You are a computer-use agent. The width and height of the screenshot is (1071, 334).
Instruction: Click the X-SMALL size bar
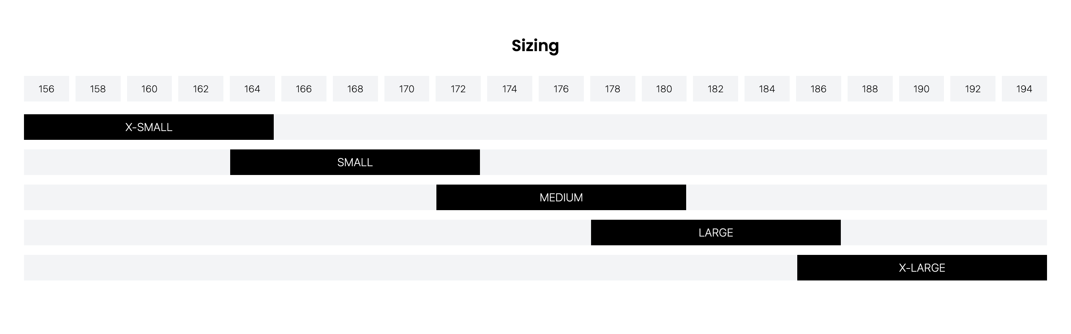(148, 127)
